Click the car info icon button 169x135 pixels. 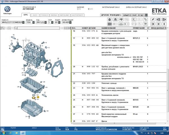click(x=121, y=24)
